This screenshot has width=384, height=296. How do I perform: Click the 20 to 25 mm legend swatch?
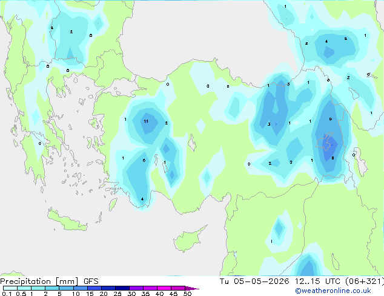(x=108, y=288)
